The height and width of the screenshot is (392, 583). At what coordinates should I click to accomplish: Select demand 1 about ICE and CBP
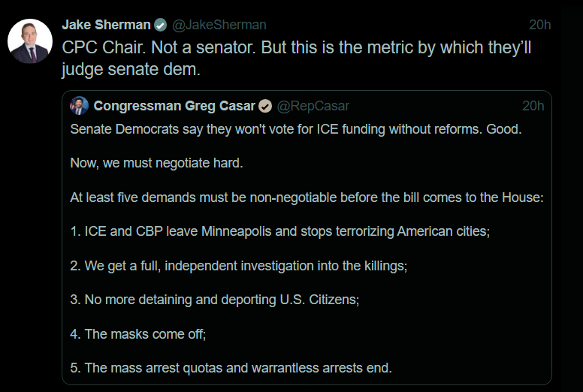(x=279, y=231)
